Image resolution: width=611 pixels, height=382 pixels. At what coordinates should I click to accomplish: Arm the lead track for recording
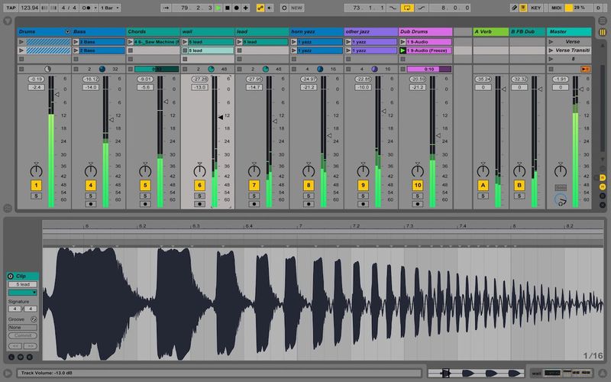click(x=254, y=204)
